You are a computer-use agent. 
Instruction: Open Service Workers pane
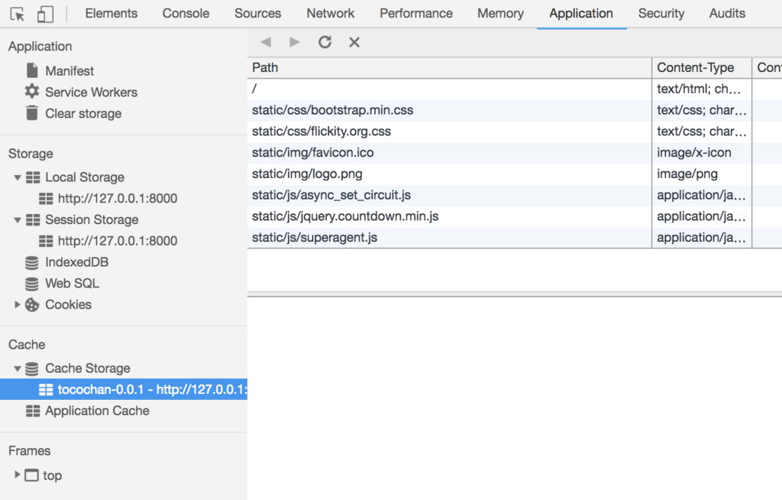(x=92, y=93)
